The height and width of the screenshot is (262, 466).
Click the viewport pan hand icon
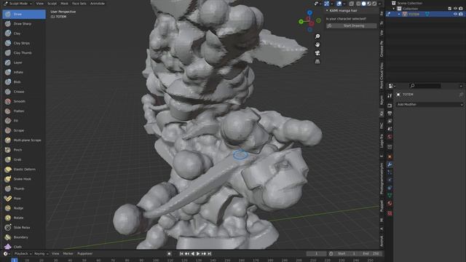click(317, 44)
